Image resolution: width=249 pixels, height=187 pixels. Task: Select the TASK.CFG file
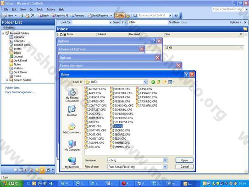pyautogui.click(x=144, y=89)
